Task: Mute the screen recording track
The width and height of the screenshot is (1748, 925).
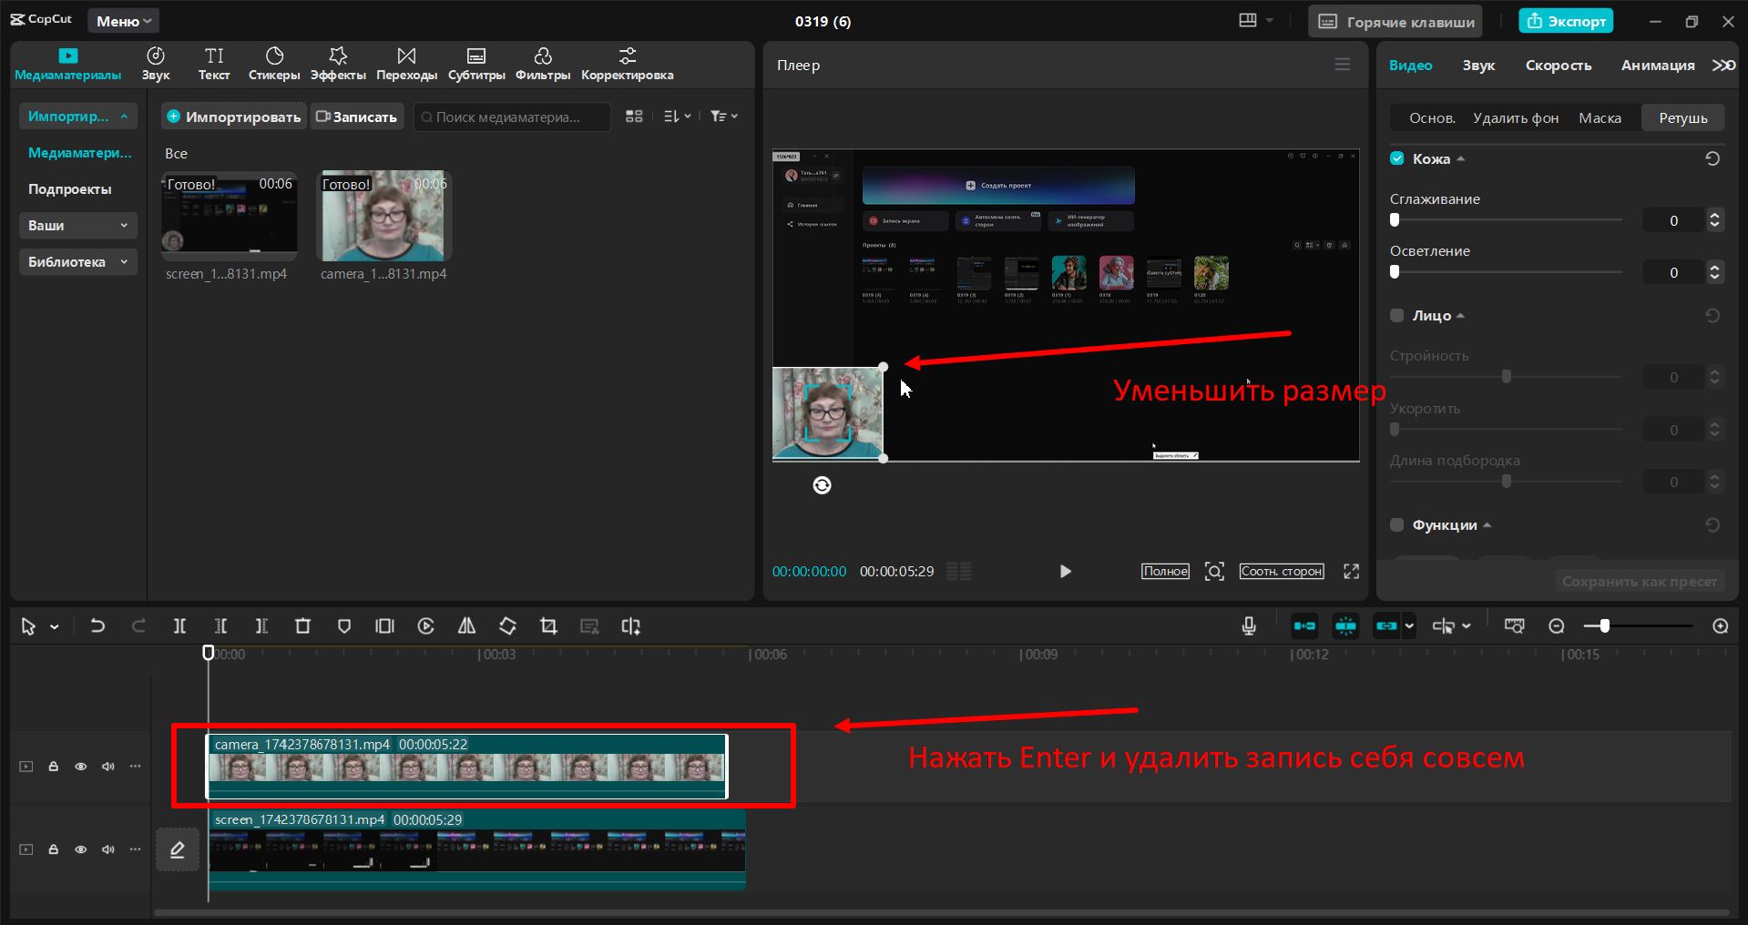Action: point(108,849)
